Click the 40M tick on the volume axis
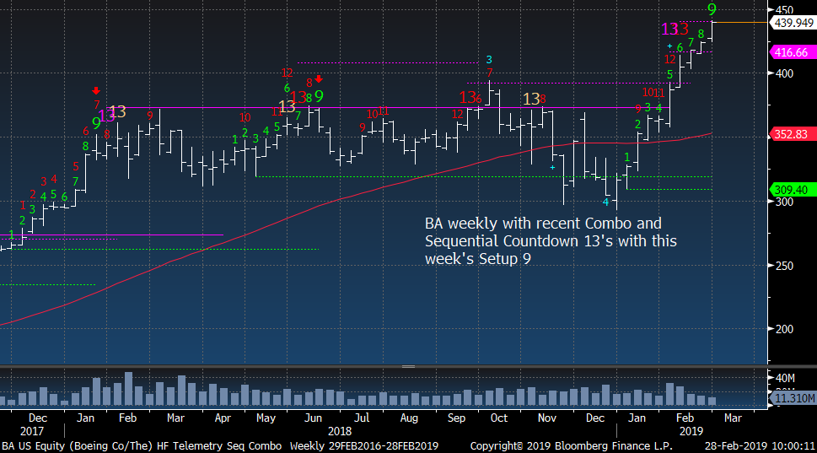The width and height of the screenshot is (817, 453). (785, 378)
